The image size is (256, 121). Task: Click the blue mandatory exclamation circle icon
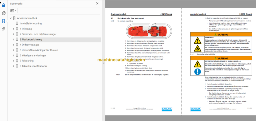pos(198,72)
